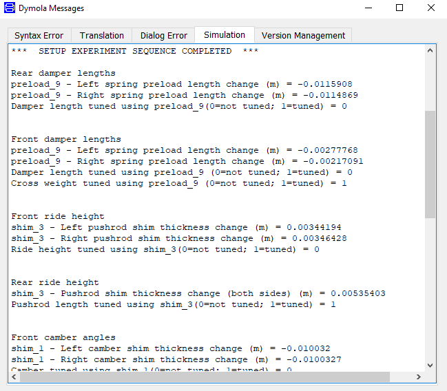This screenshot has height=391, width=447.
Task: Minimize the Dymola Messages window
Action: [x=368, y=8]
